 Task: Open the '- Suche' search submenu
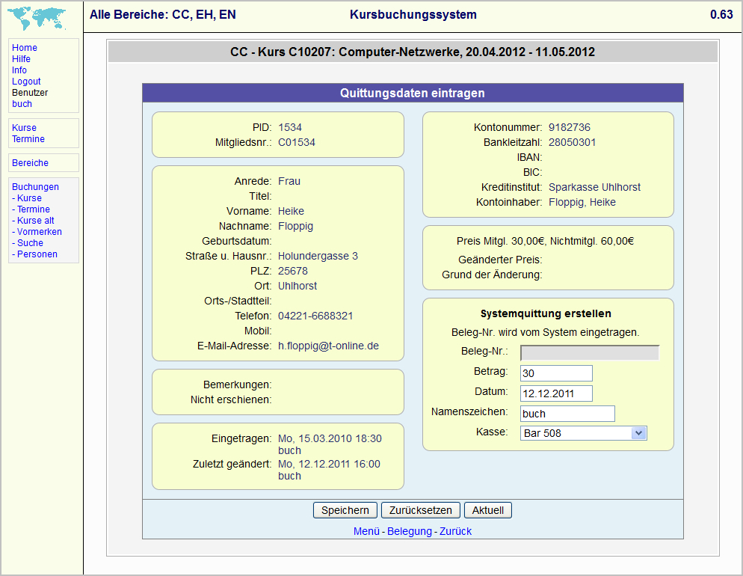coord(28,242)
